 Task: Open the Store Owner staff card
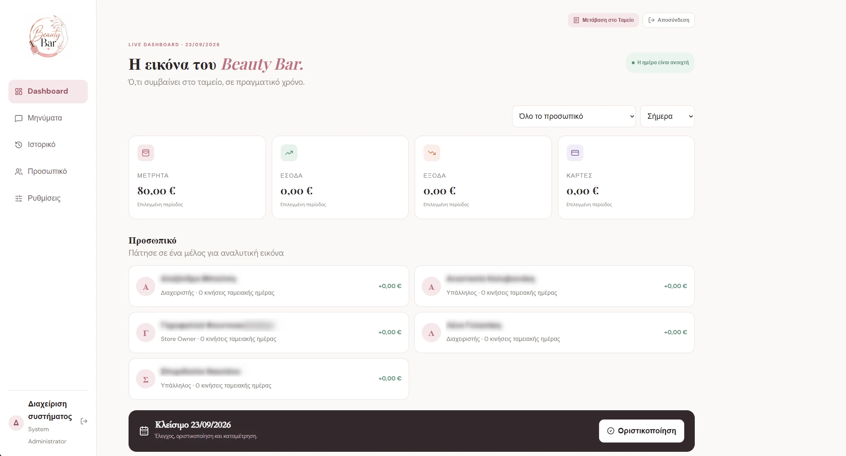[269, 333]
